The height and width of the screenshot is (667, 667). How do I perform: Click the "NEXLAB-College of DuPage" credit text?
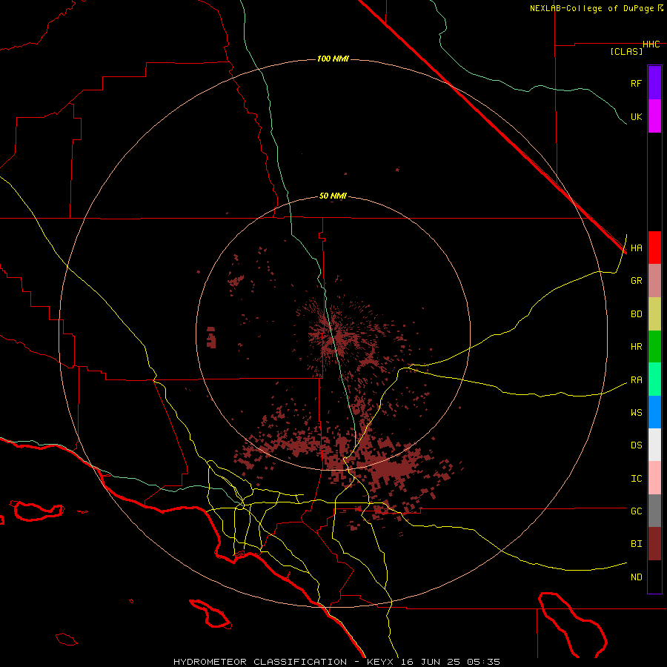pyautogui.click(x=591, y=8)
